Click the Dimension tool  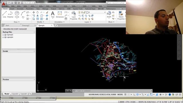[x=60, y=15]
